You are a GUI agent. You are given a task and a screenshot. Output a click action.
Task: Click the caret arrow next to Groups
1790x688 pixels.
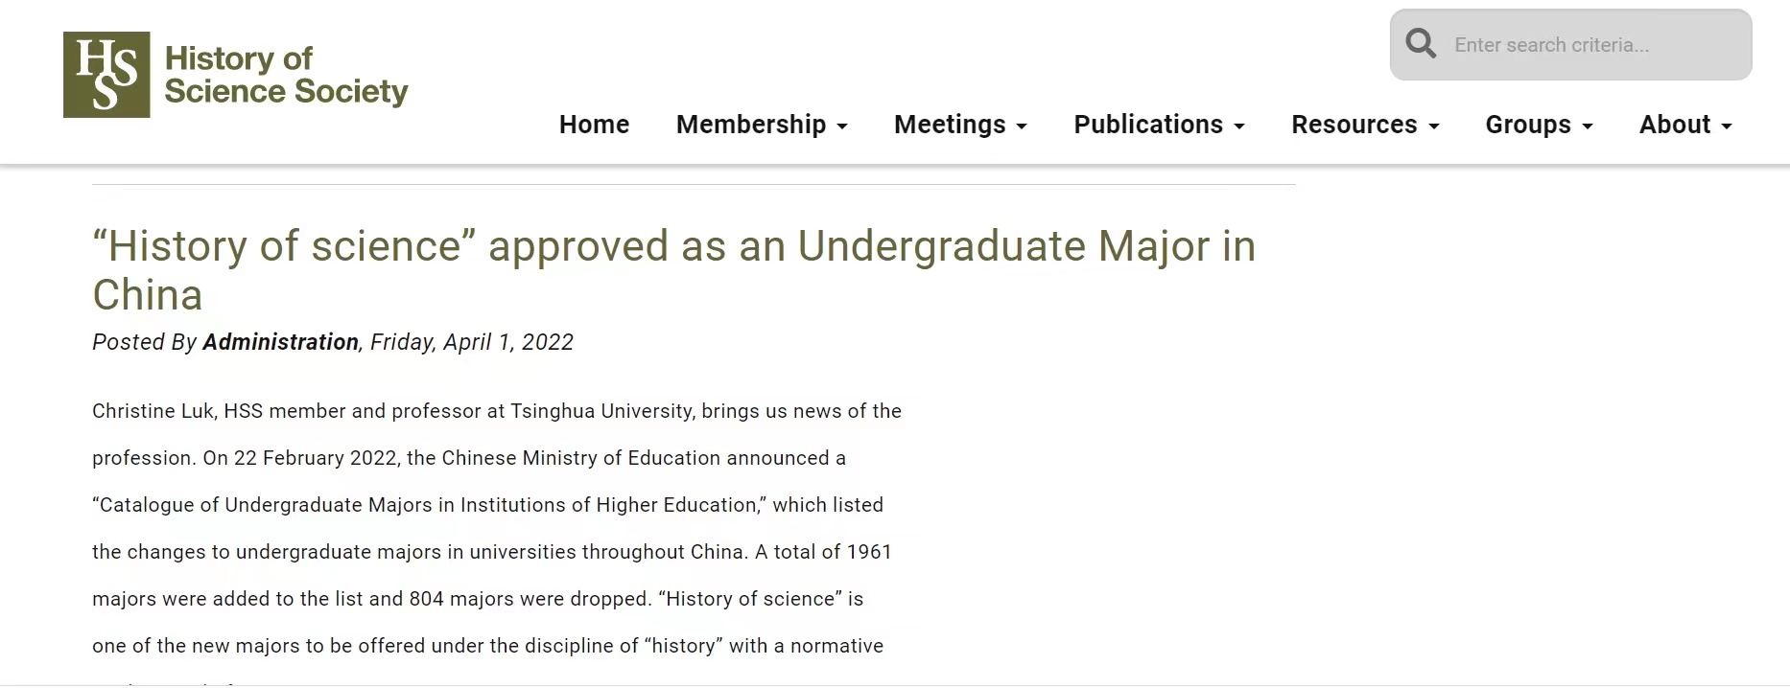1588,126
